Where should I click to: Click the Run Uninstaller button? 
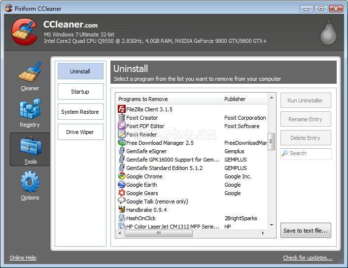[306, 100]
